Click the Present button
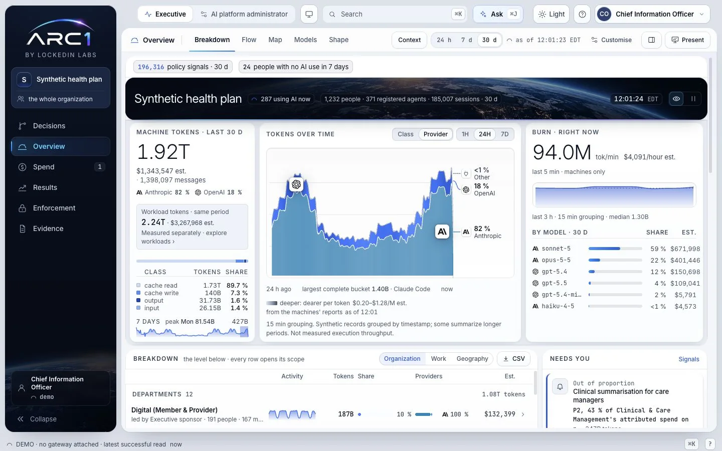Image resolution: width=722 pixels, height=451 pixels. tap(687, 40)
